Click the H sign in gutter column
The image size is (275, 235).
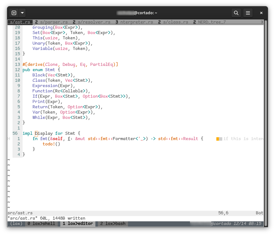tap(9, 139)
